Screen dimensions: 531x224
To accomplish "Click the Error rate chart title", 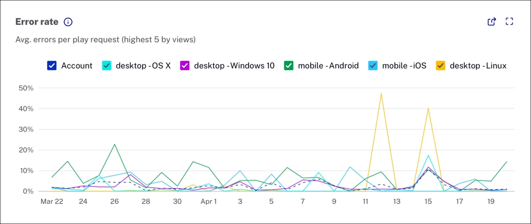I will coord(37,22).
